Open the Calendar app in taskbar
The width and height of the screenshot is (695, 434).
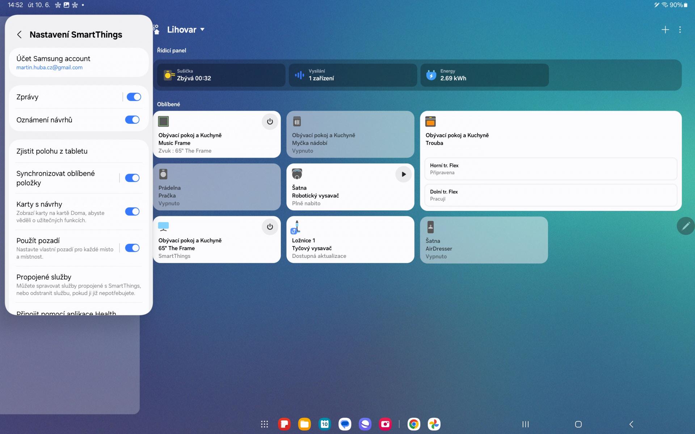point(325,424)
